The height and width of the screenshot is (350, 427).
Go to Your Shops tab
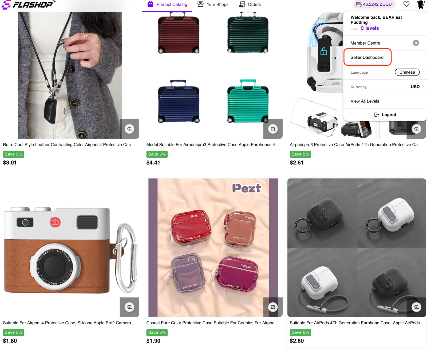(x=213, y=5)
